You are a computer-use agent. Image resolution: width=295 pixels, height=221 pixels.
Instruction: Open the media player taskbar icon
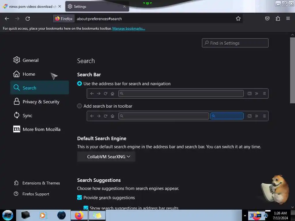click(43, 215)
